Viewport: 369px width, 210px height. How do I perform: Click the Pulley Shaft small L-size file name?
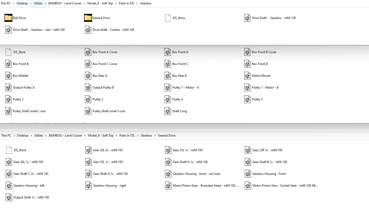[29, 111]
